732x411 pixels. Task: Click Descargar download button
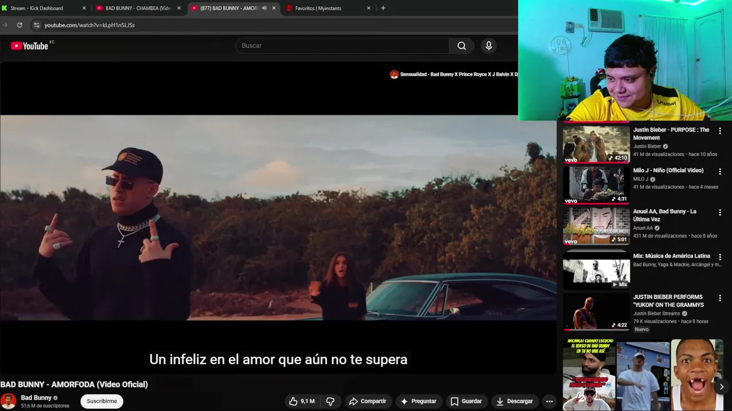(515, 401)
